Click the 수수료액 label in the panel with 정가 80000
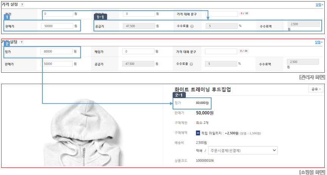The width and height of the screenshot is (327, 175). pyautogui.click(x=265, y=64)
